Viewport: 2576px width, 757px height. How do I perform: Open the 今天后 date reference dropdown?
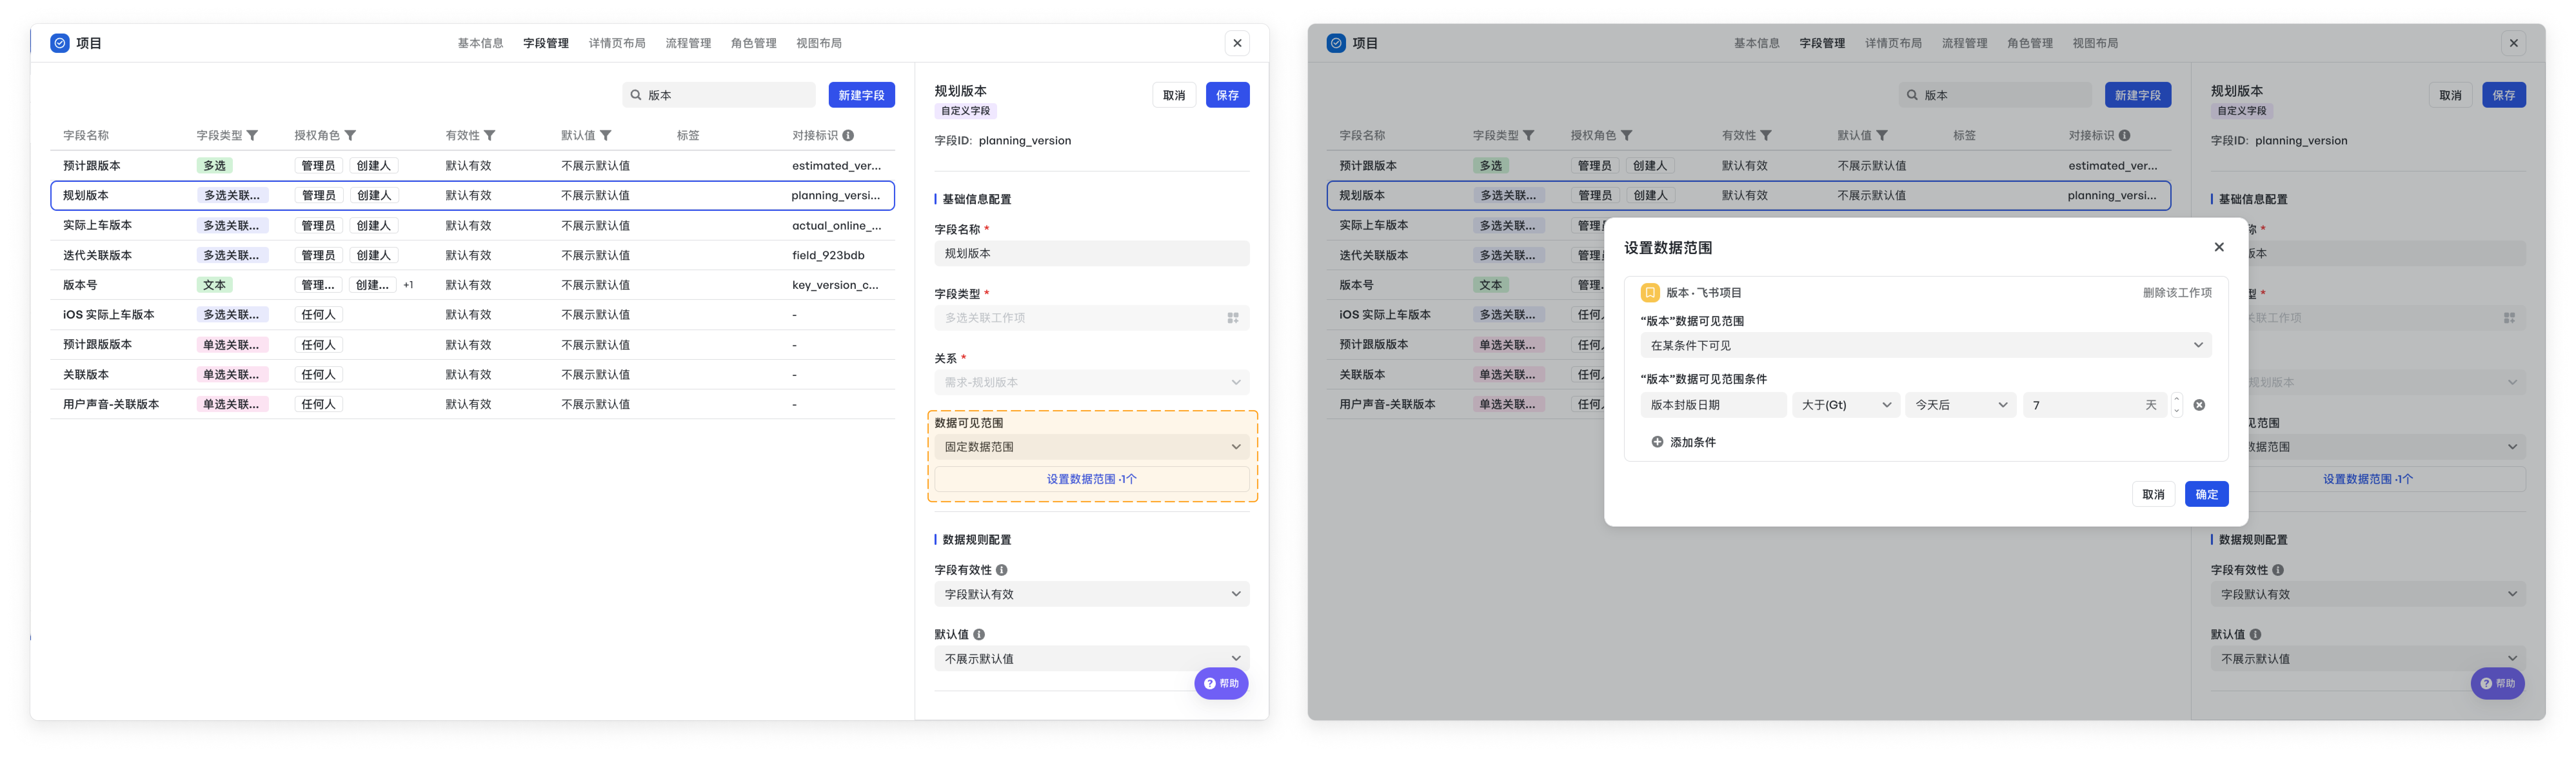pos(1960,405)
